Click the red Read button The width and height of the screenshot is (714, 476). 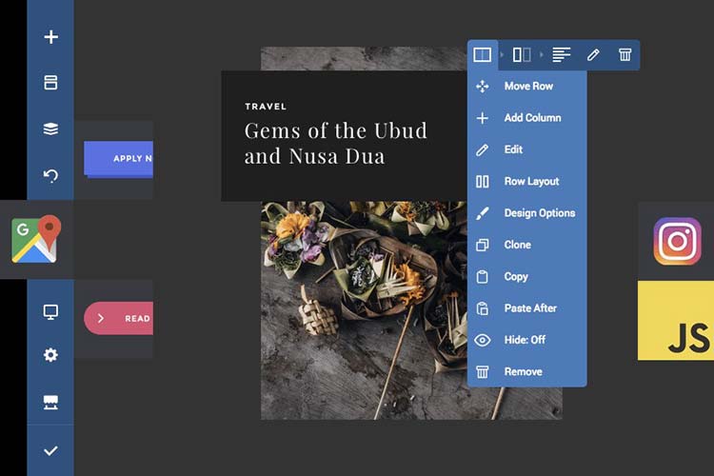[119, 319]
